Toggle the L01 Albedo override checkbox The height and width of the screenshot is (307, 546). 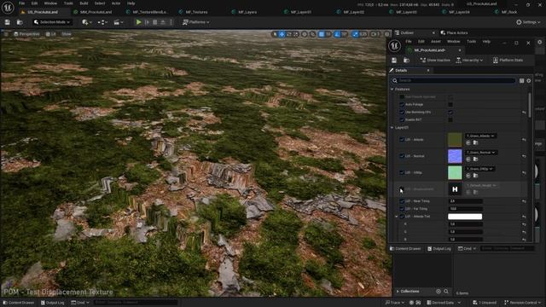point(402,140)
